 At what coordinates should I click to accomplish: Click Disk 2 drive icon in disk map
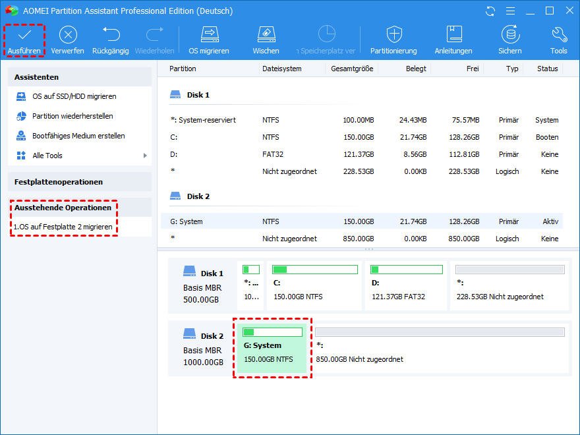[x=189, y=333]
